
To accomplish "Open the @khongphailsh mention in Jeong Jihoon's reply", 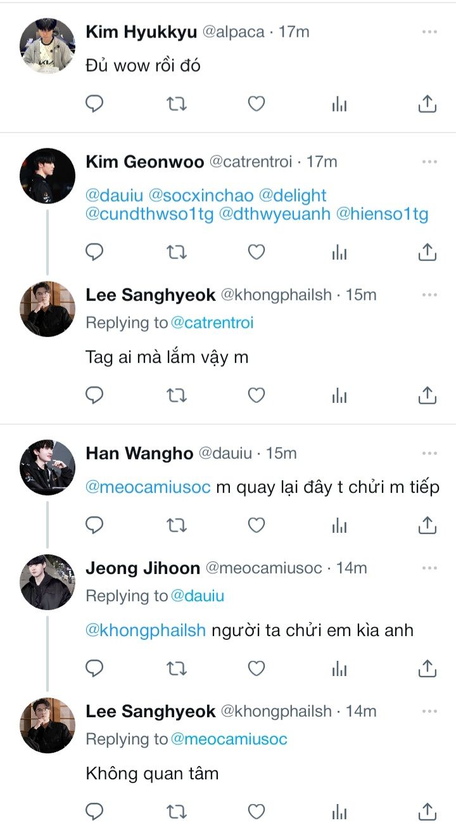I will [146, 631].
